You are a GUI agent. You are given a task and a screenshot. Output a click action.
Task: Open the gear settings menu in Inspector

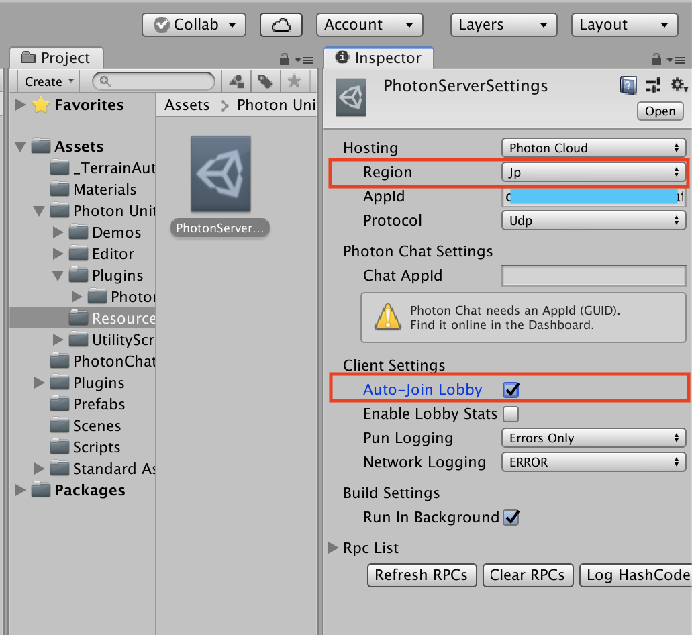tap(679, 85)
